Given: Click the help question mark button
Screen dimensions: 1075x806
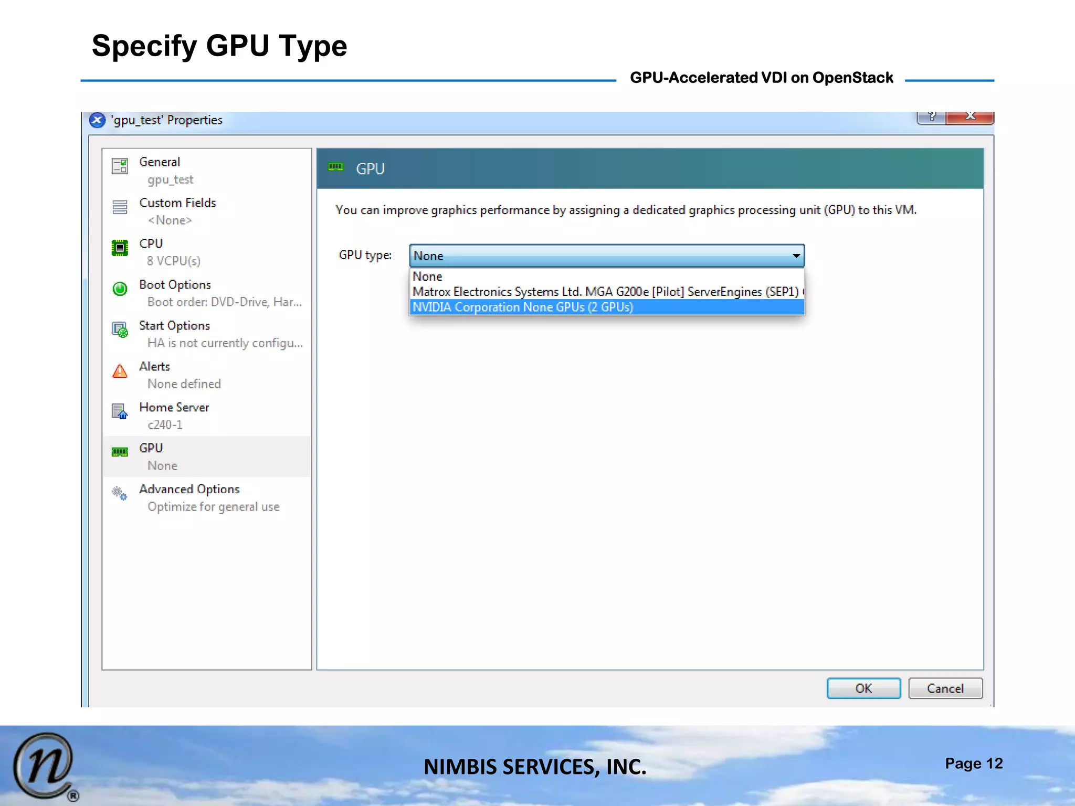Looking at the screenshot, I should [x=931, y=118].
